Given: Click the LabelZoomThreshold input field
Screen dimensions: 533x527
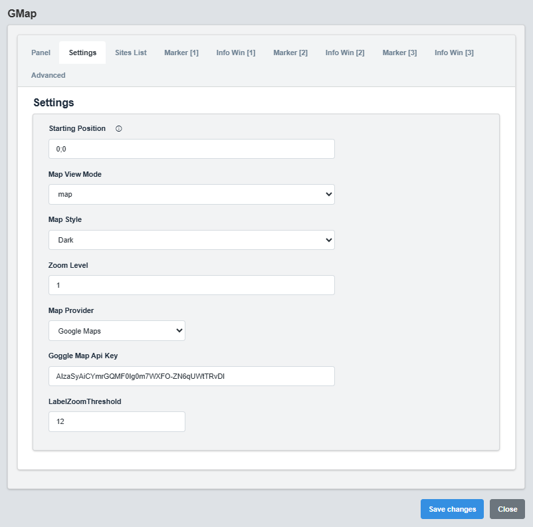Looking at the screenshot, I should (117, 421).
